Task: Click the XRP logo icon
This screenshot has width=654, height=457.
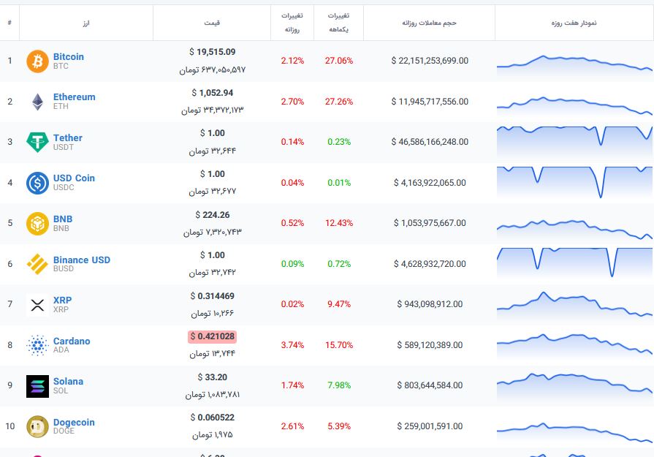Action: 37,305
